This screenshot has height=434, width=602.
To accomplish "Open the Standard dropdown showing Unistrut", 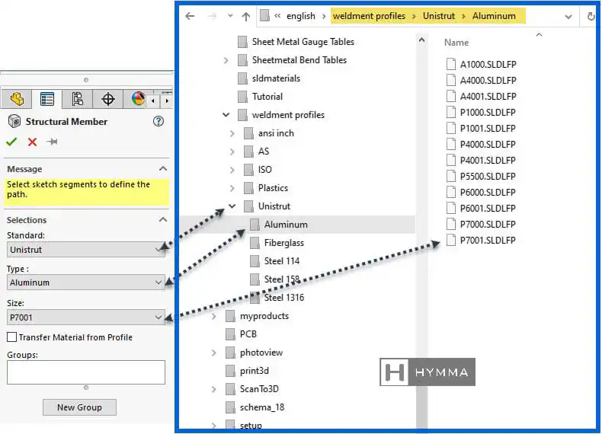I will click(x=86, y=250).
